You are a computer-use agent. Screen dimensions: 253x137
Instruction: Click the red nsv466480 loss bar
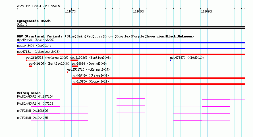158,78
